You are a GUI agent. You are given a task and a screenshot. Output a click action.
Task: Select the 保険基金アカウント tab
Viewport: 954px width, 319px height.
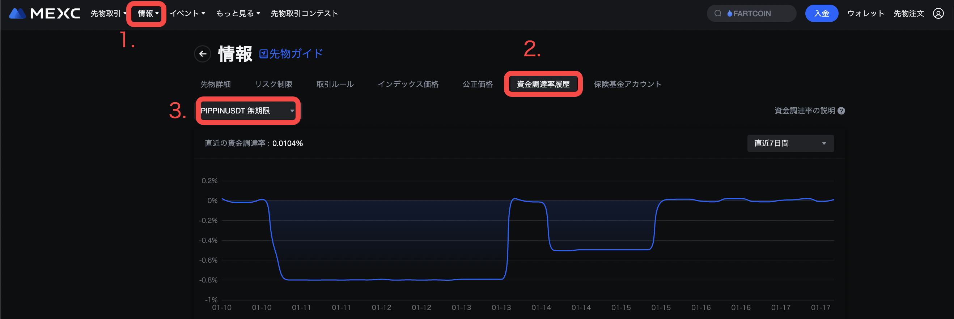tap(627, 84)
